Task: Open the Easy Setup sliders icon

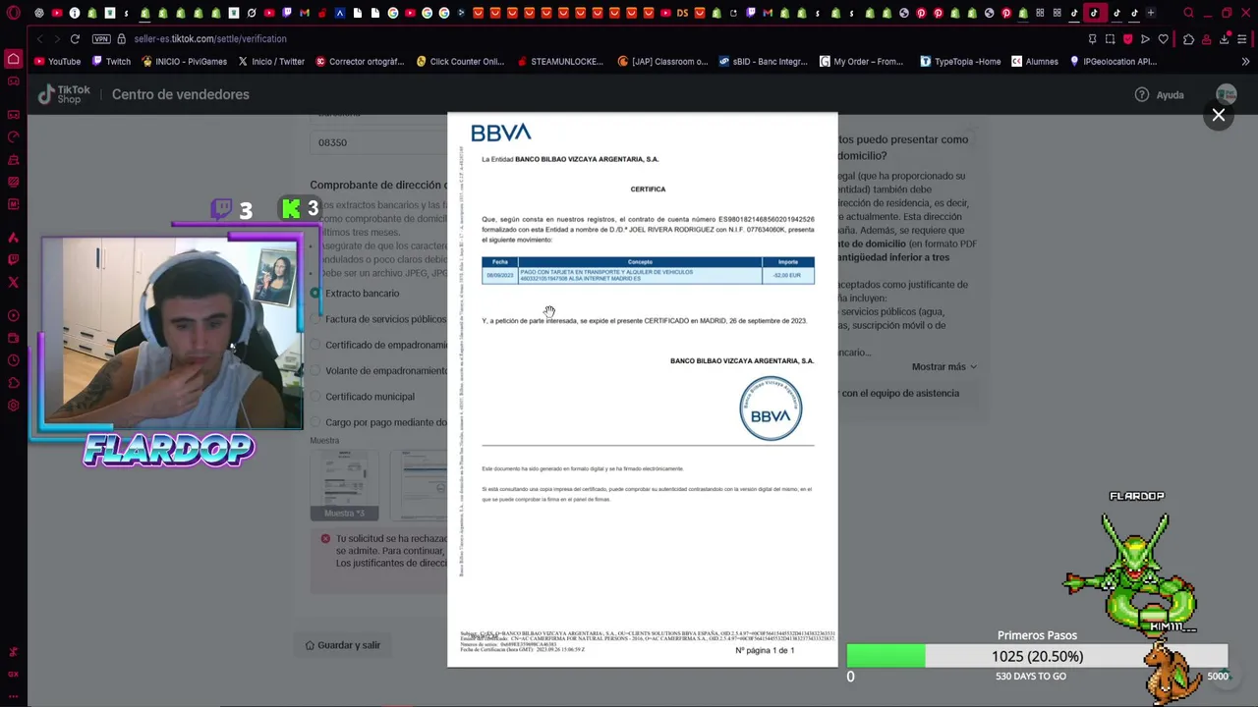Action: (x=1242, y=39)
